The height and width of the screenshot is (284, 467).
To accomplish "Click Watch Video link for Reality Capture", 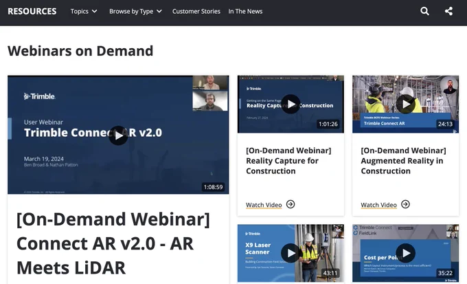I will 264,205.
